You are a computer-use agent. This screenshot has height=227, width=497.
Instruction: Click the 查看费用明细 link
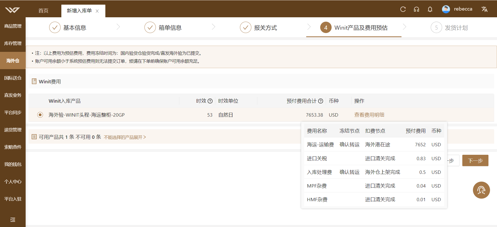click(369, 115)
